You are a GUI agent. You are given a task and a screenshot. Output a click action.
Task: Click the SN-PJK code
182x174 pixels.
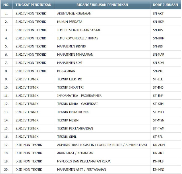pos(158,71)
